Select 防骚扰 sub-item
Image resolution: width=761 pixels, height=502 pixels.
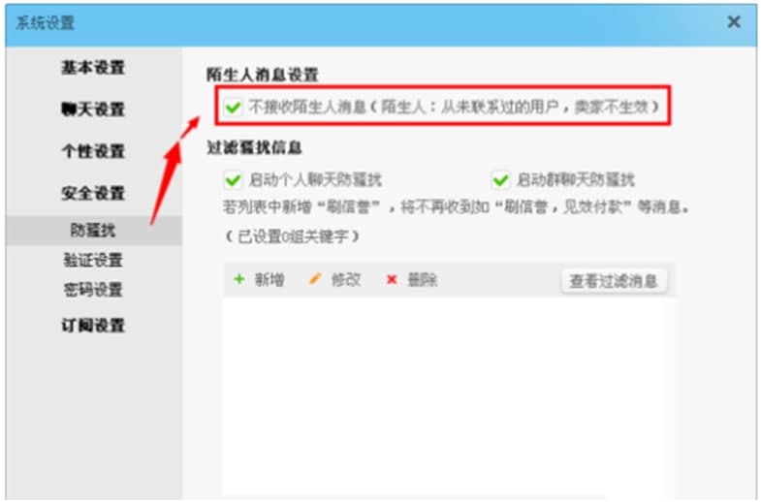[94, 231]
